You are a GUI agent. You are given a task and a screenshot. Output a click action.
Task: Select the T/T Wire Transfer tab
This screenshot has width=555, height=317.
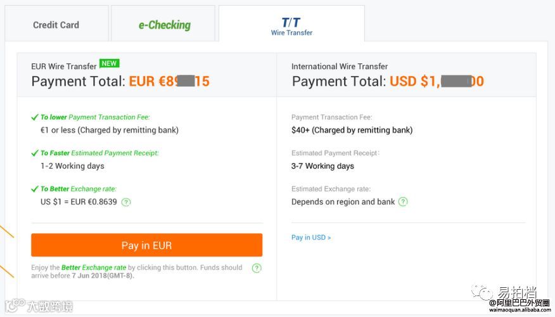(291, 26)
